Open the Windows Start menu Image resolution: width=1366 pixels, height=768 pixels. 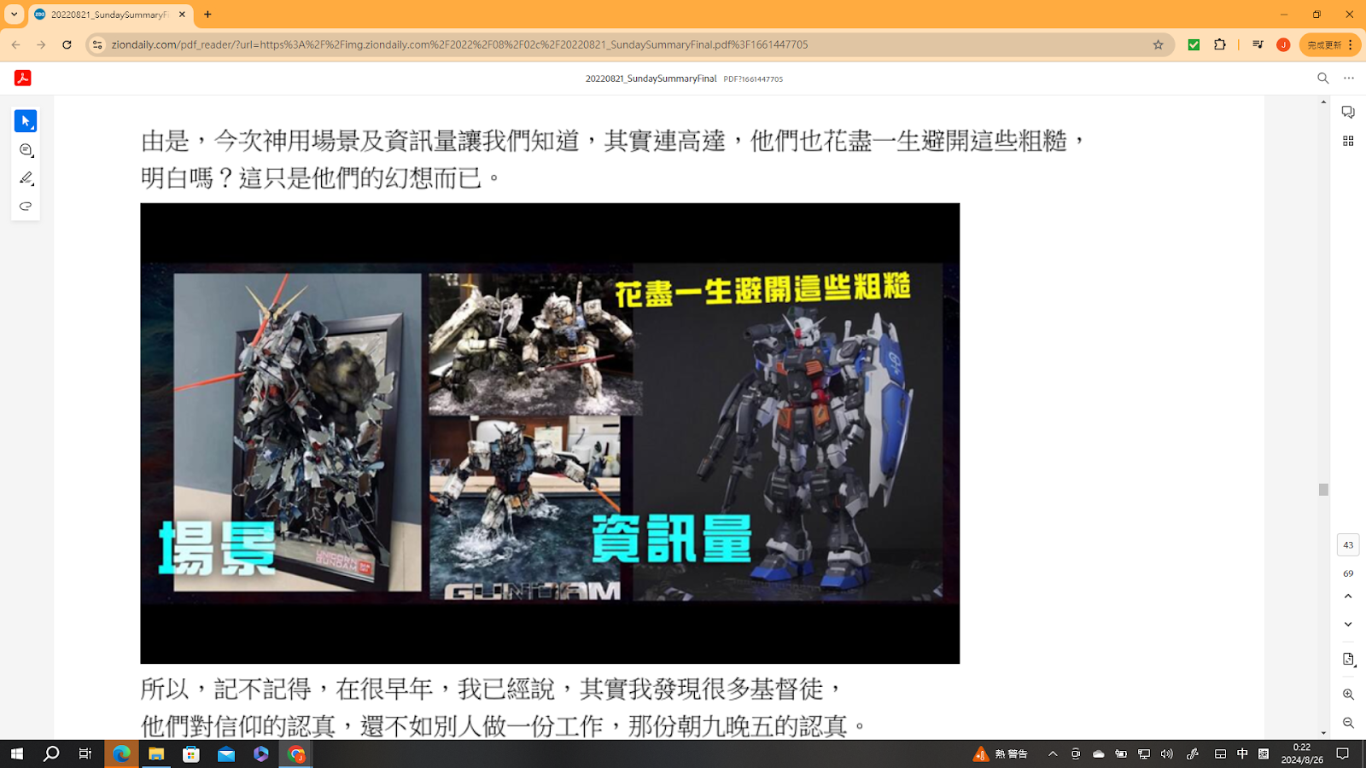pyautogui.click(x=16, y=753)
